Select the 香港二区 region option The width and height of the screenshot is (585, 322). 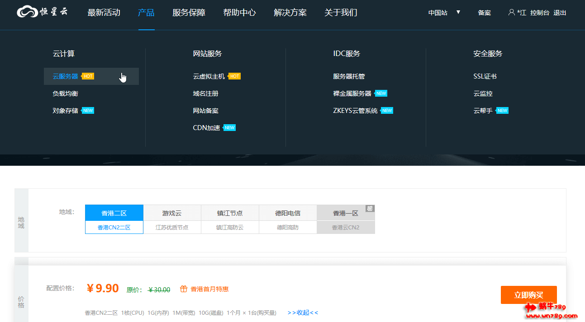[x=114, y=213]
